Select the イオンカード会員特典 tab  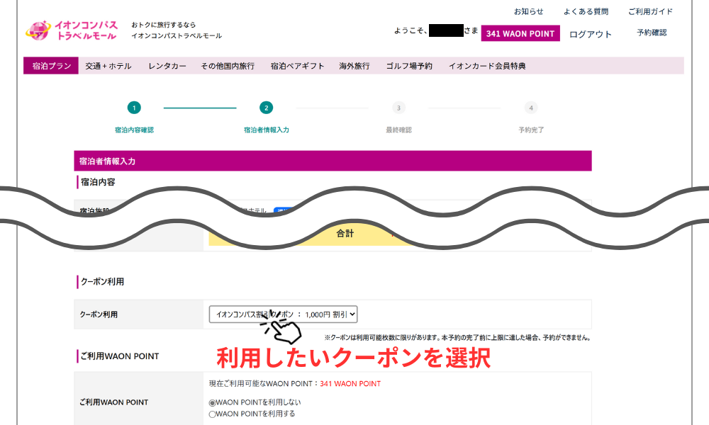coord(487,66)
